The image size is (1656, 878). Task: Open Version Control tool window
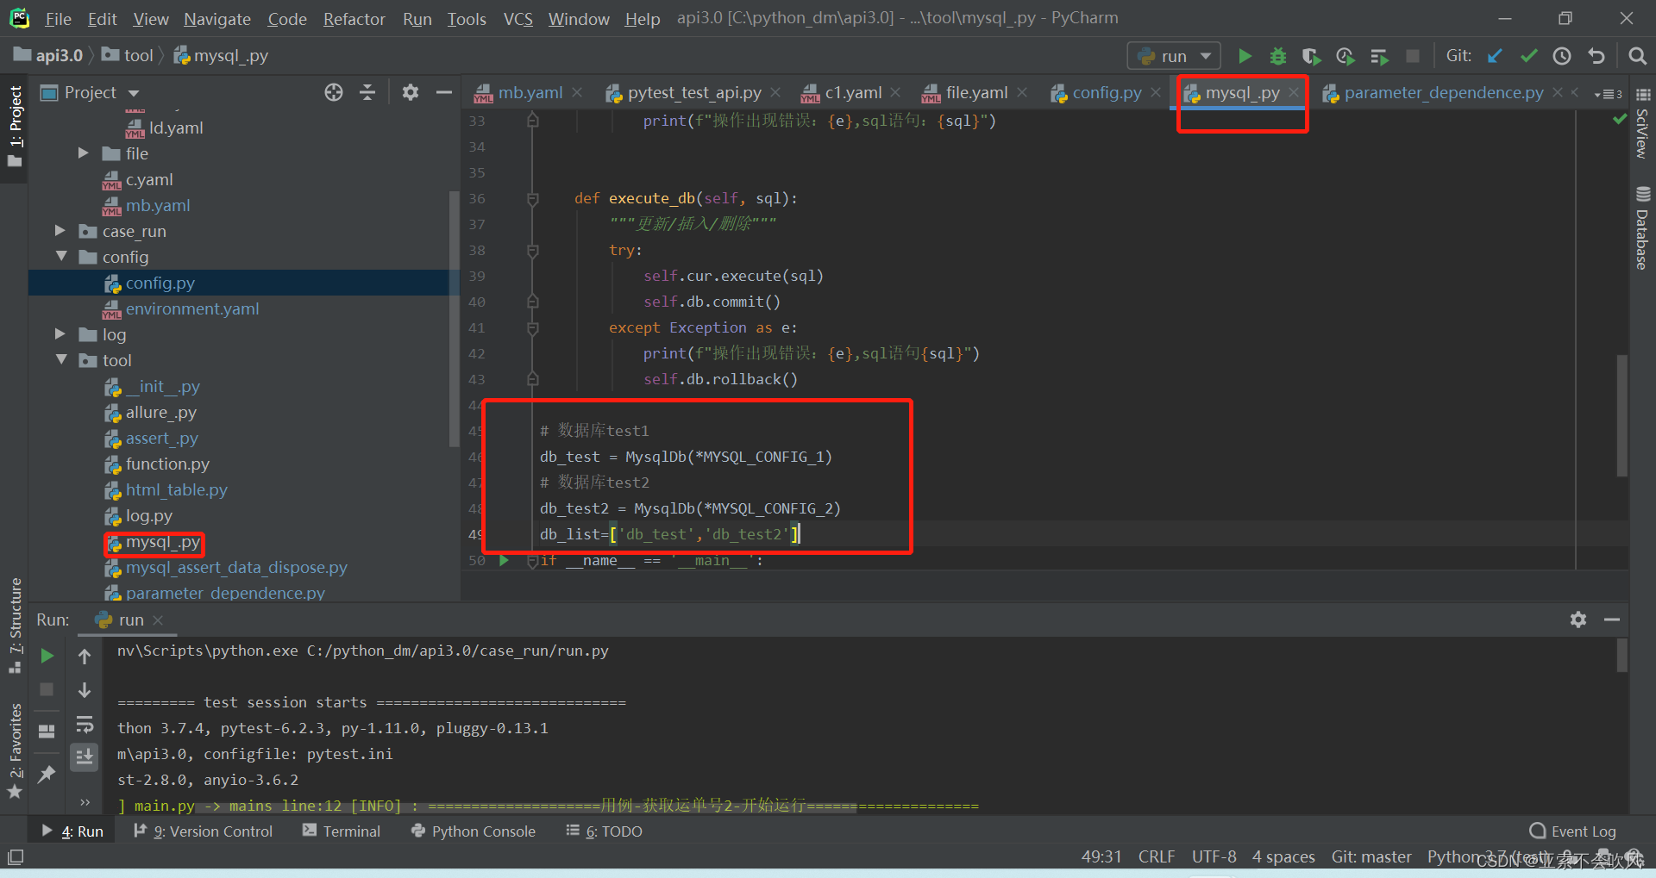click(x=203, y=831)
